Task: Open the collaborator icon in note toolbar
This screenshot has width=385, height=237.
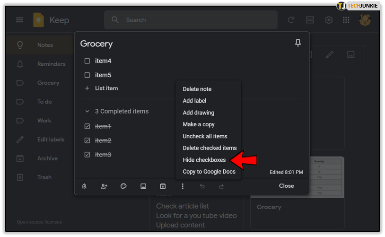Action: click(104, 186)
